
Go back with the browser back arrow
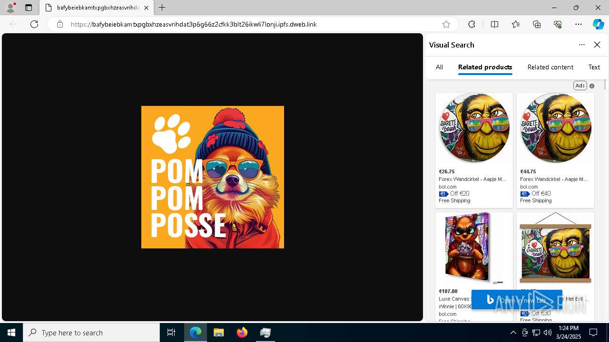coord(13,24)
